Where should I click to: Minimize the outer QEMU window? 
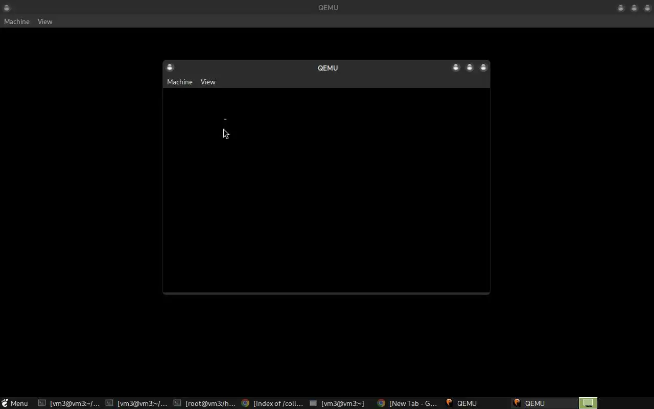point(621,8)
